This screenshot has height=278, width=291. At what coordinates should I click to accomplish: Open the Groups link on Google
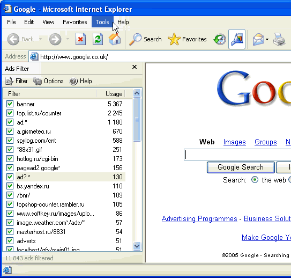point(266,142)
